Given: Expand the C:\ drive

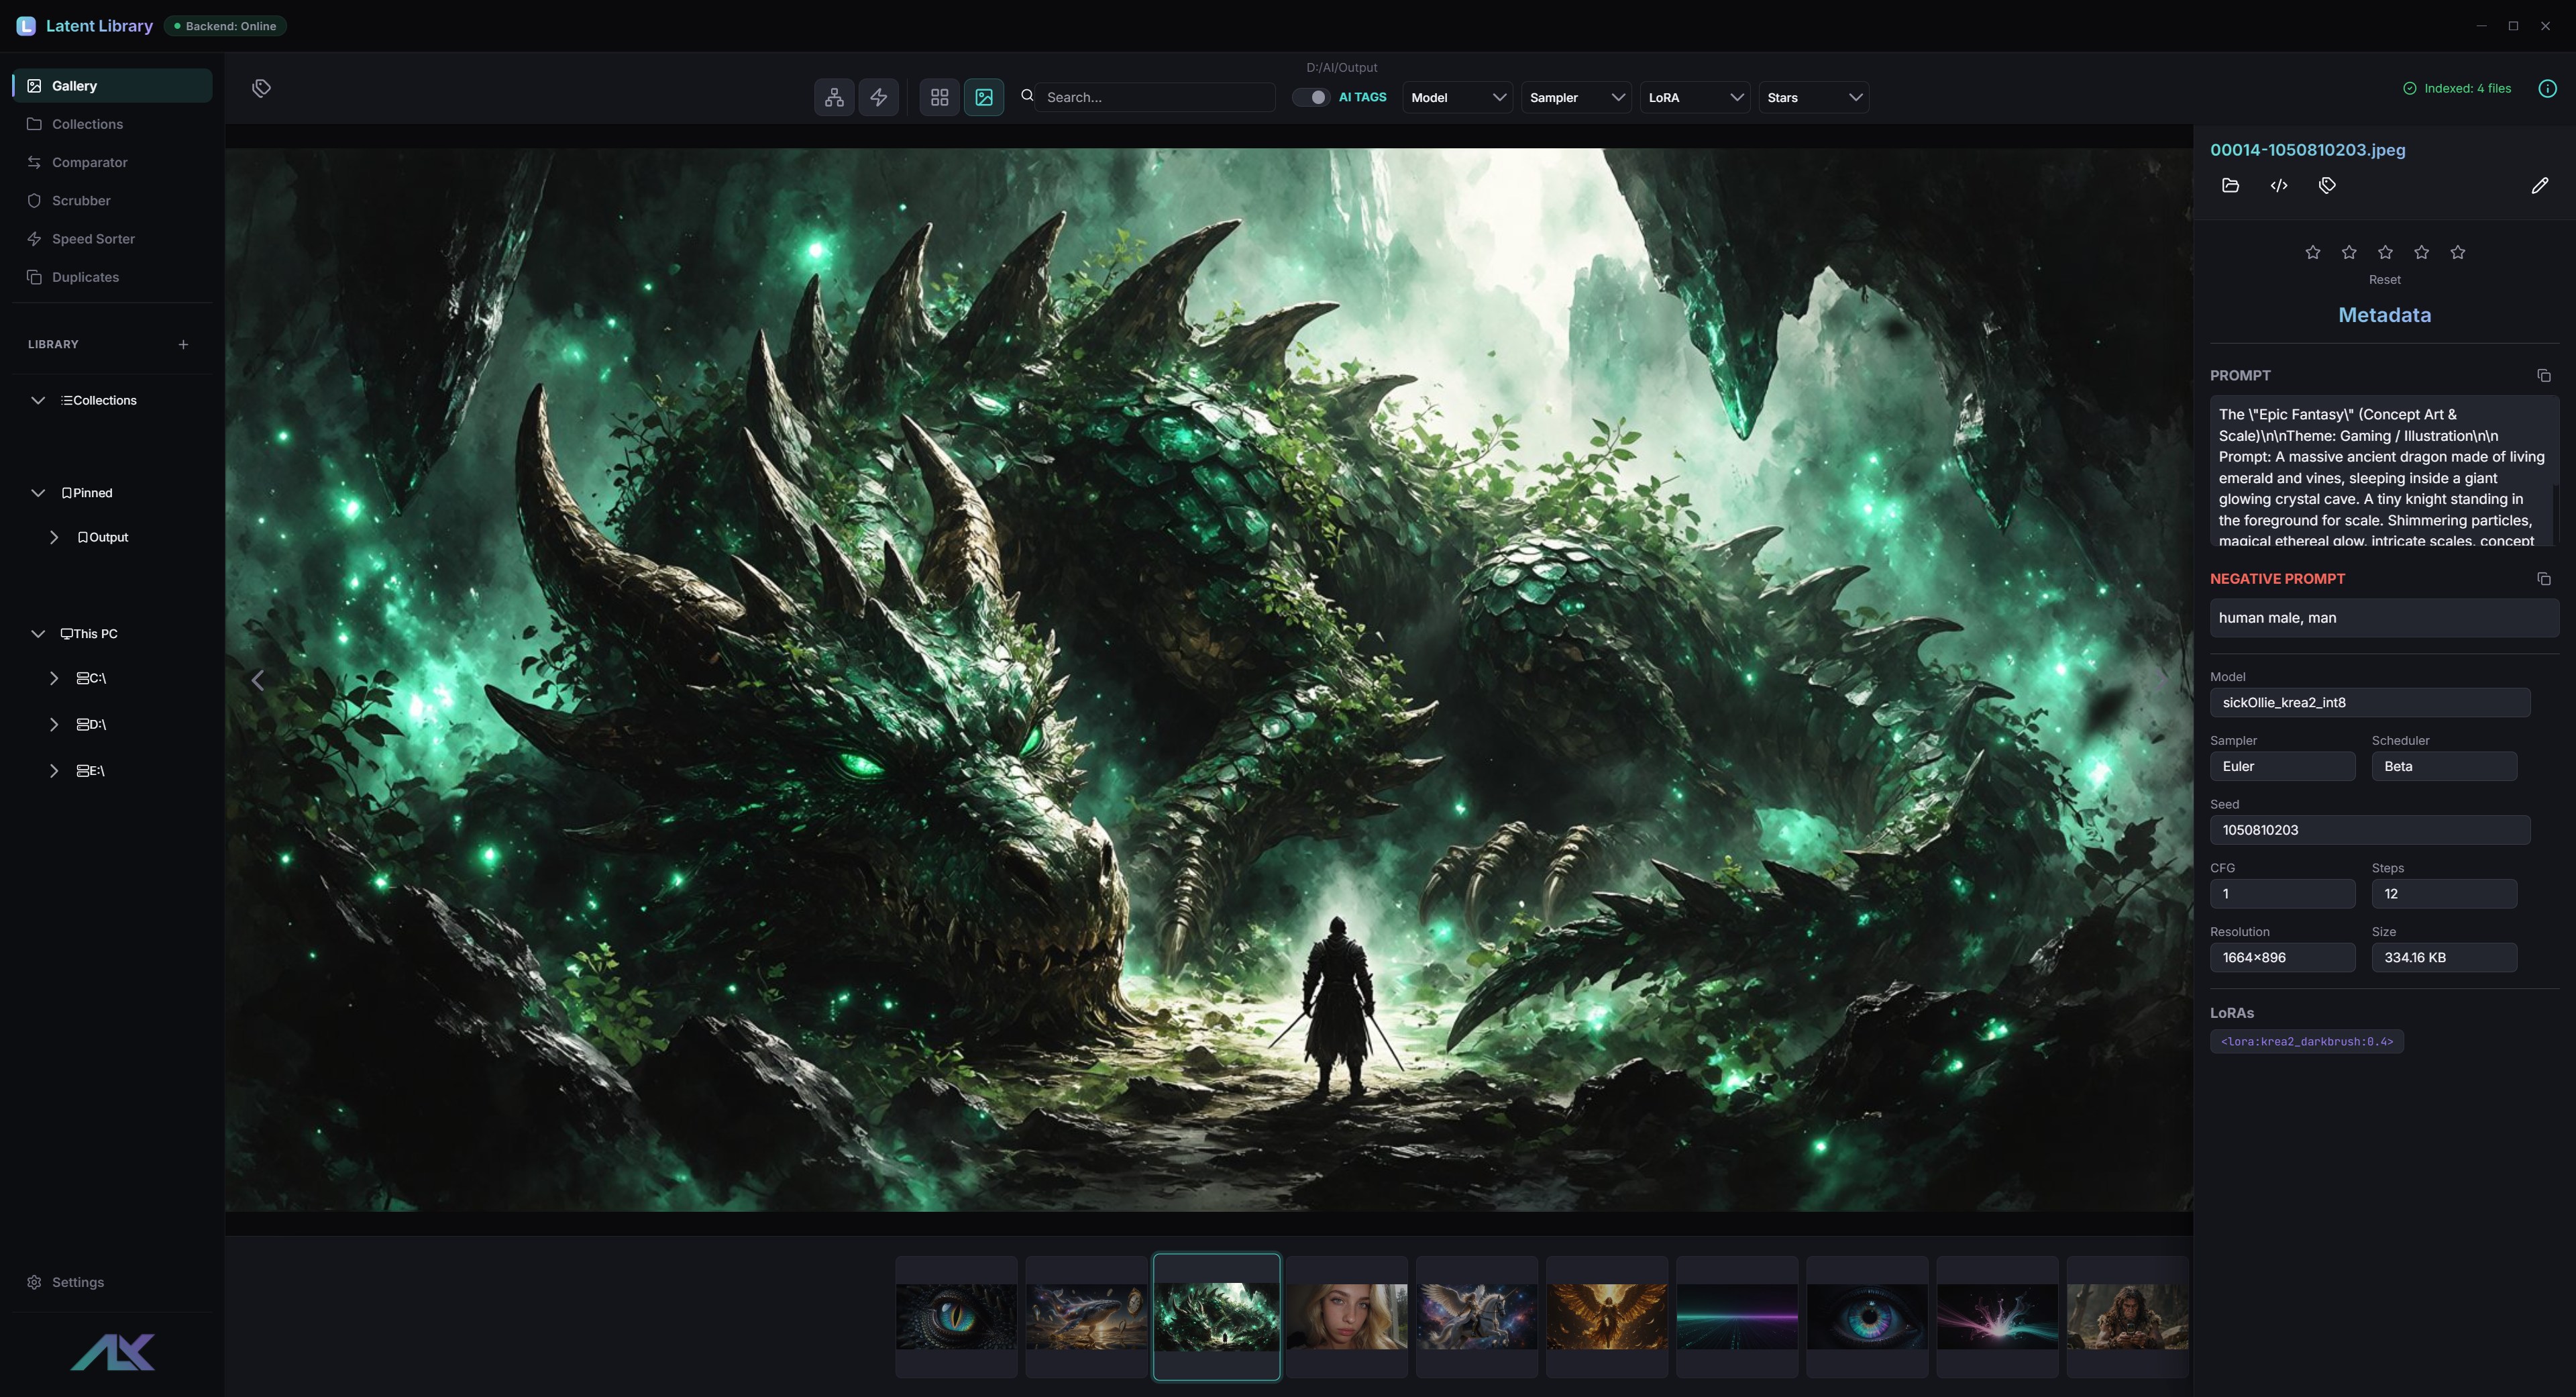Looking at the screenshot, I should coord(54,678).
